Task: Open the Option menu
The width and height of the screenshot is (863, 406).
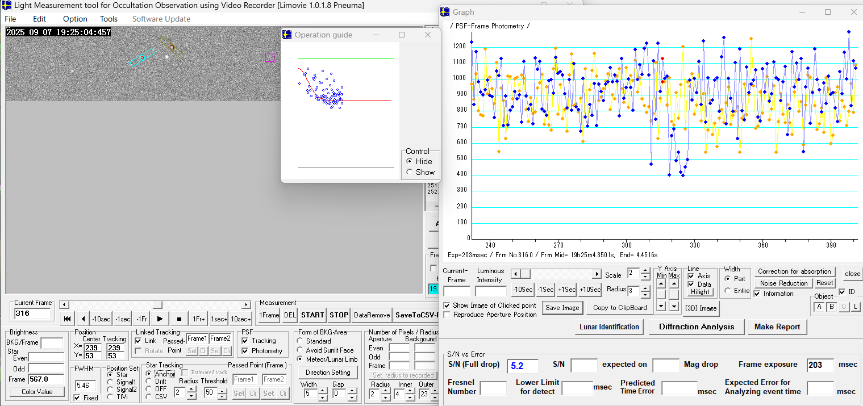Action: click(x=75, y=19)
